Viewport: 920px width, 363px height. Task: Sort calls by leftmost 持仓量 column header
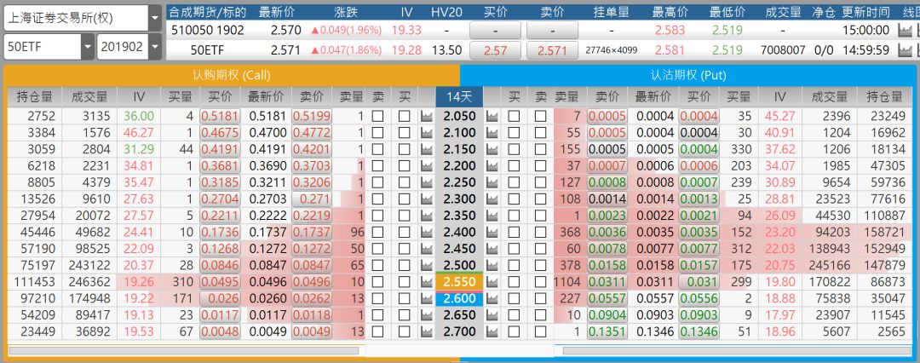coord(35,96)
